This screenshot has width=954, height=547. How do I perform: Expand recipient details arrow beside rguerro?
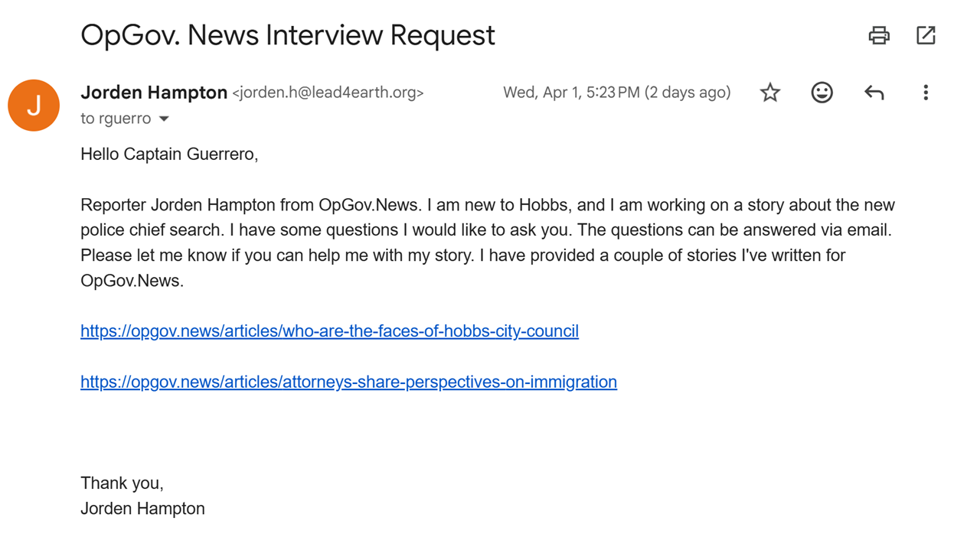(x=164, y=119)
